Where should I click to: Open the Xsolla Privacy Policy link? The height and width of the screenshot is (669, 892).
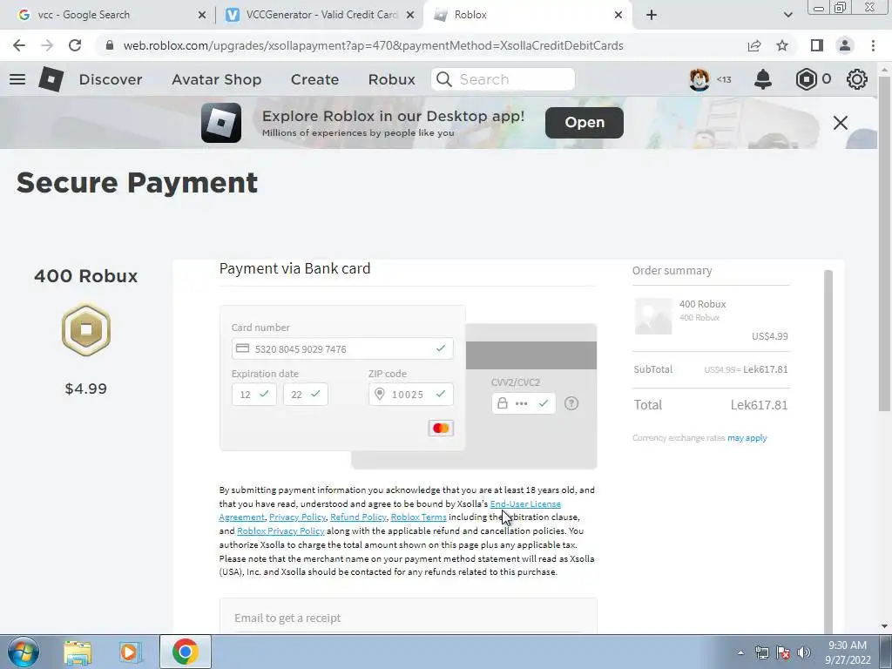(298, 517)
